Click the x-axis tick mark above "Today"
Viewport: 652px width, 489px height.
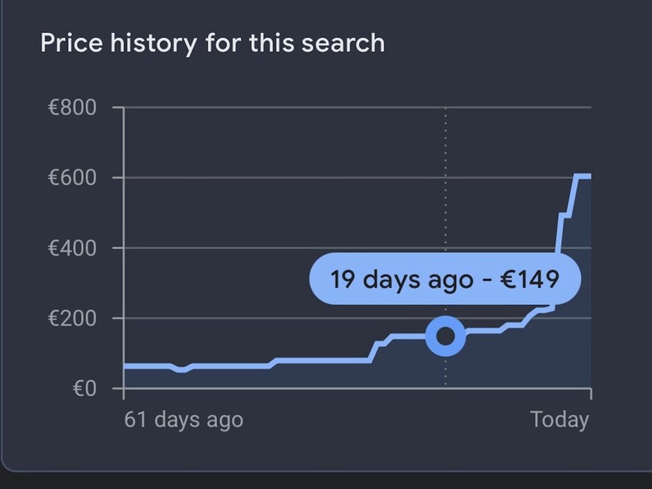click(x=591, y=393)
